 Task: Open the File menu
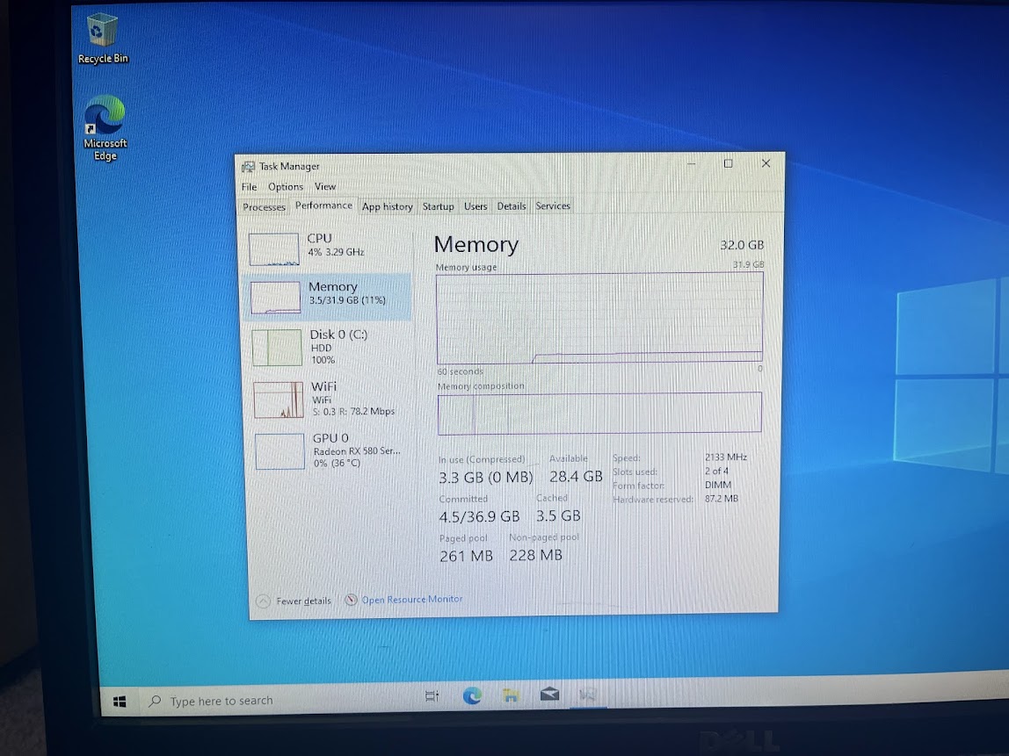(x=250, y=187)
